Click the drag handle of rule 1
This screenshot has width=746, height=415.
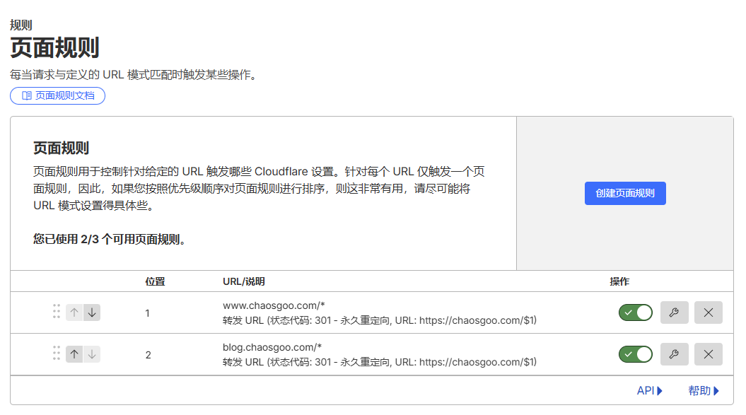tap(57, 312)
